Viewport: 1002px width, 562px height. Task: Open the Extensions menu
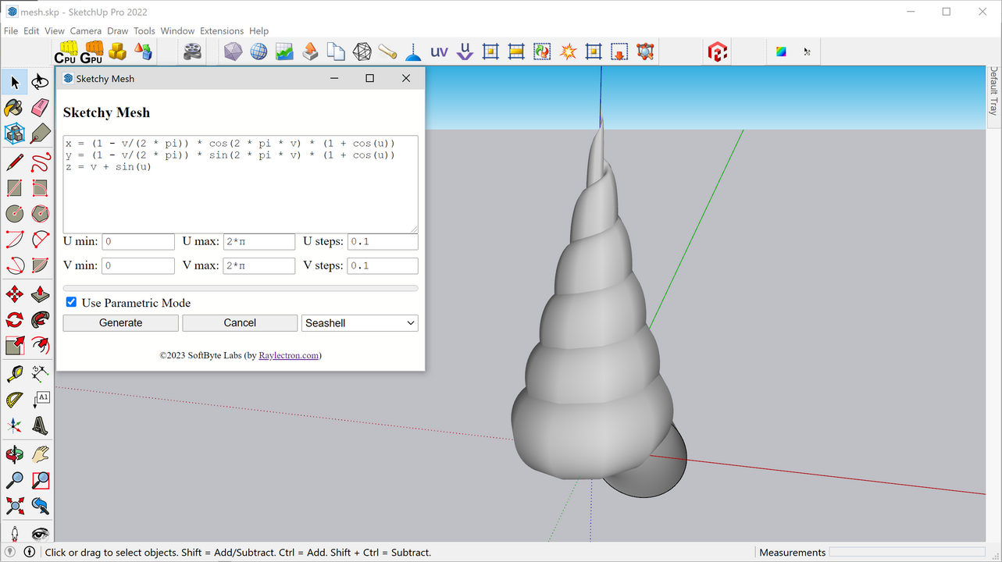[x=222, y=30]
